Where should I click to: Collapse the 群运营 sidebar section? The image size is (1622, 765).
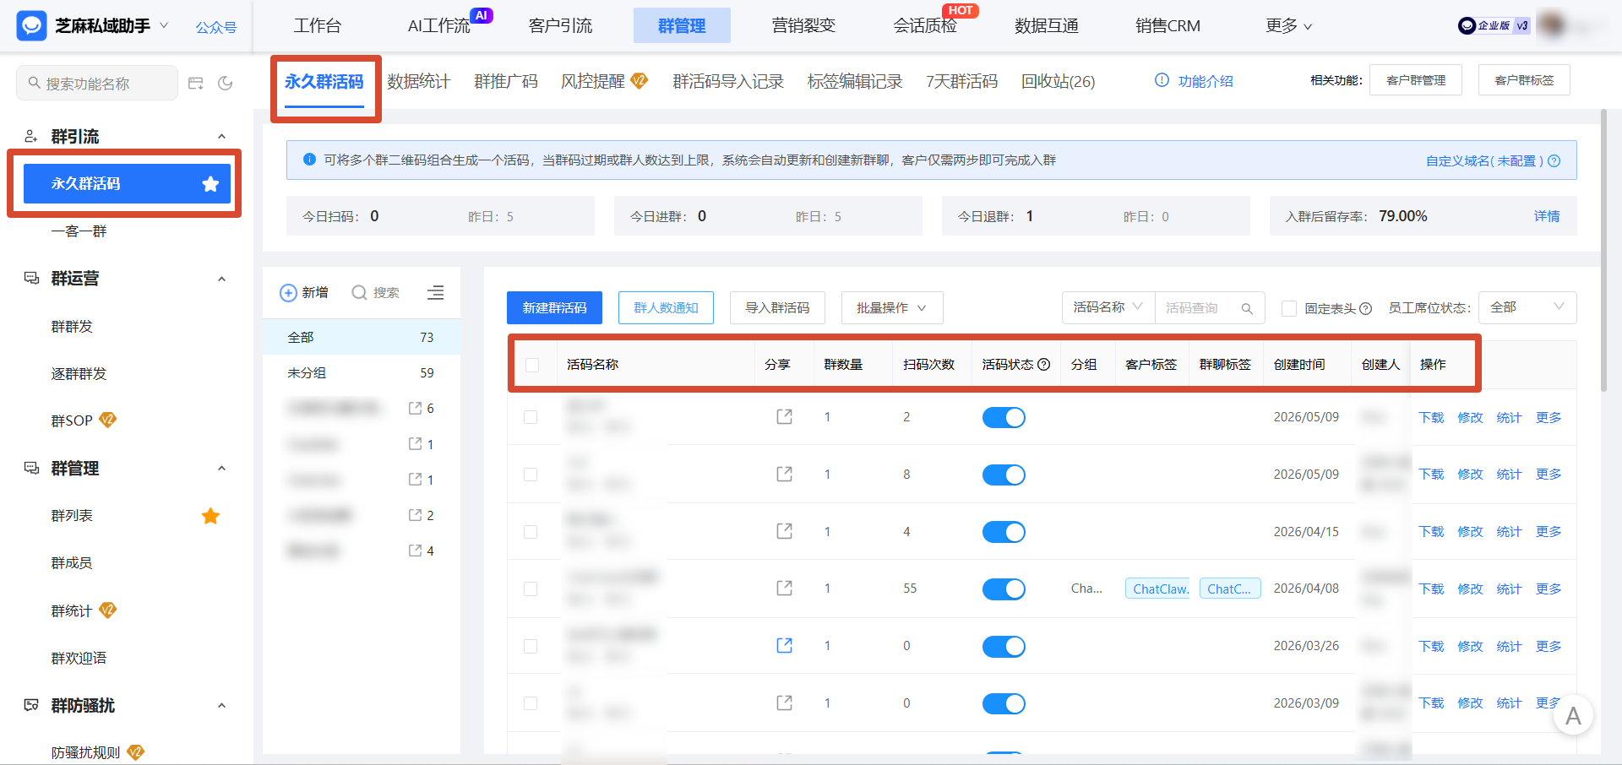tap(221, 279)
